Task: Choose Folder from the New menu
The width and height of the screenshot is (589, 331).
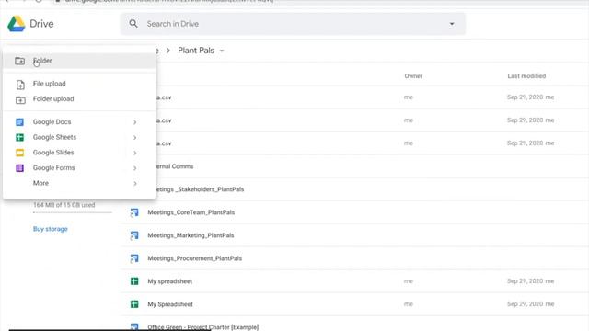Action: point(79,61)
